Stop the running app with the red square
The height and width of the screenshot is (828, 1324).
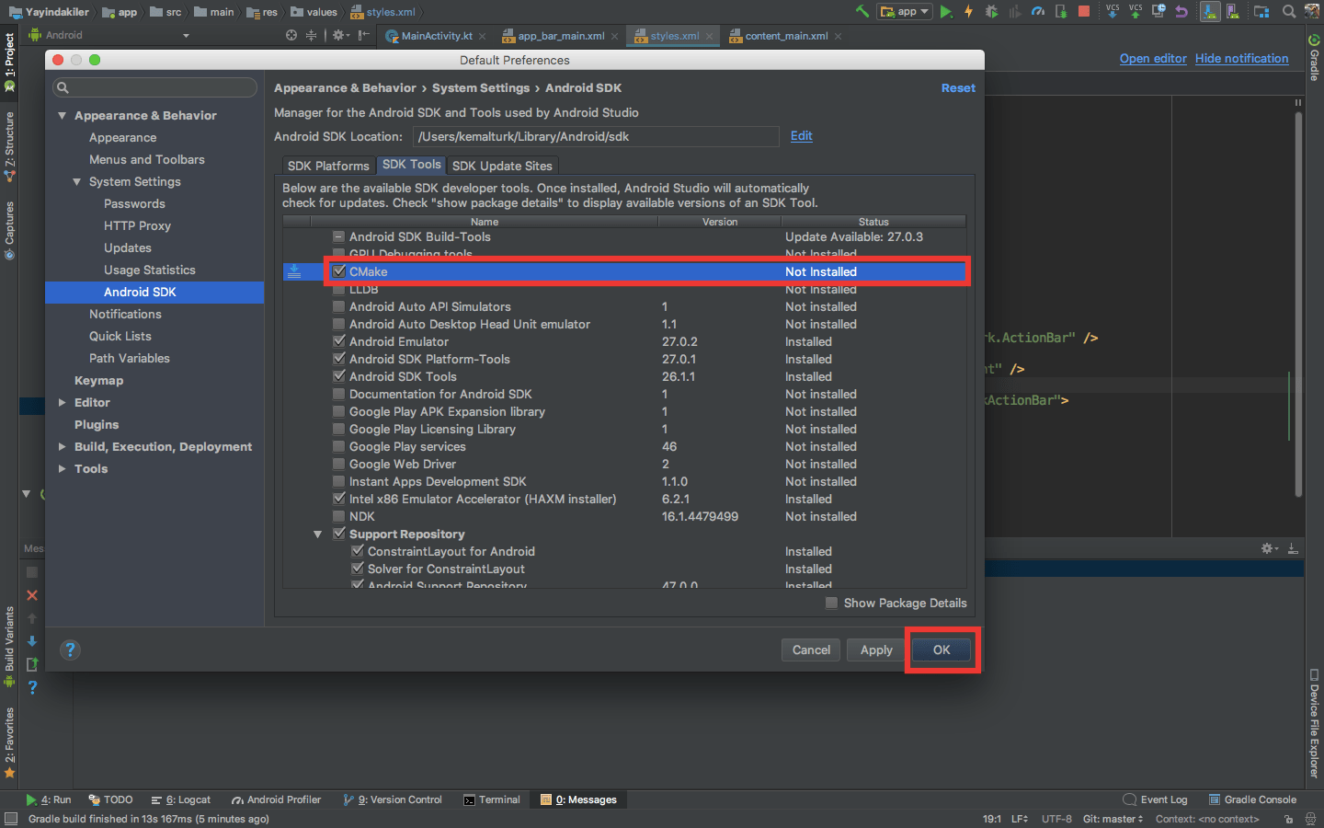click(1084, 11)
